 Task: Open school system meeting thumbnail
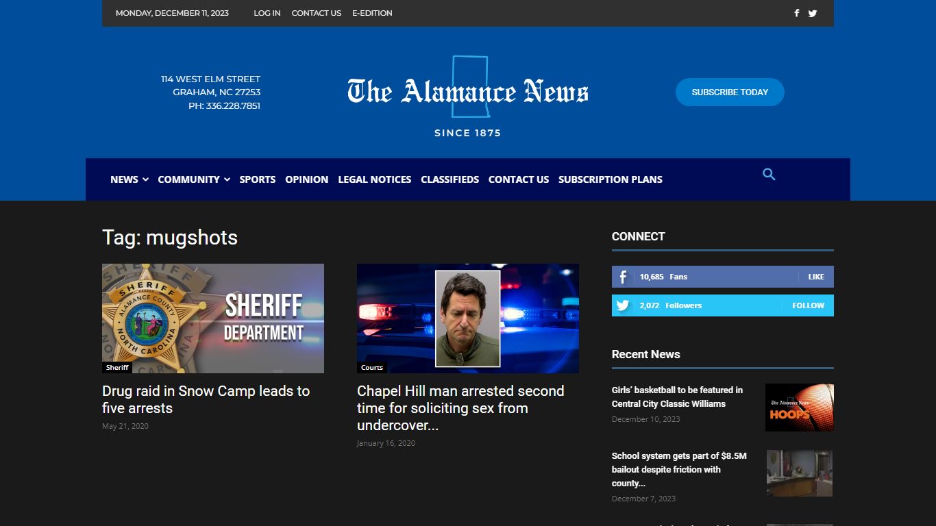(800, 473)
